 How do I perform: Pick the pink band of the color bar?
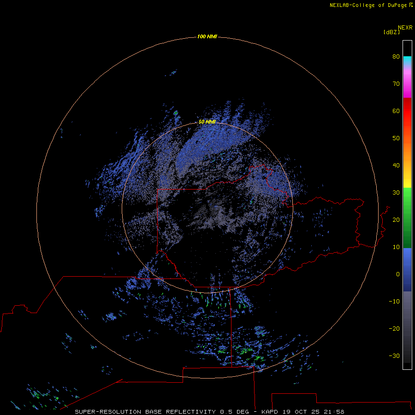coord(407,82)
